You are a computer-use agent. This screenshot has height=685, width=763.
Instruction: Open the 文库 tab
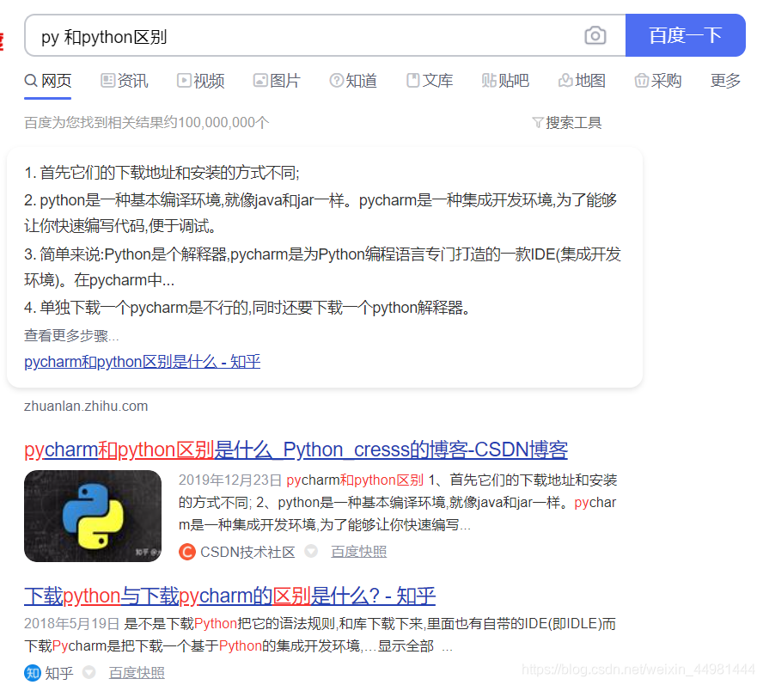point(430,81)
